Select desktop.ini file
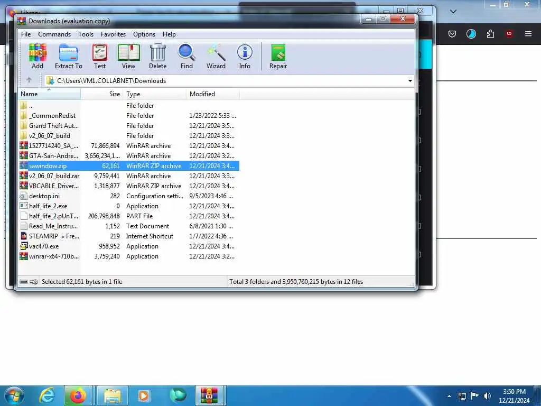 [129, 196]
